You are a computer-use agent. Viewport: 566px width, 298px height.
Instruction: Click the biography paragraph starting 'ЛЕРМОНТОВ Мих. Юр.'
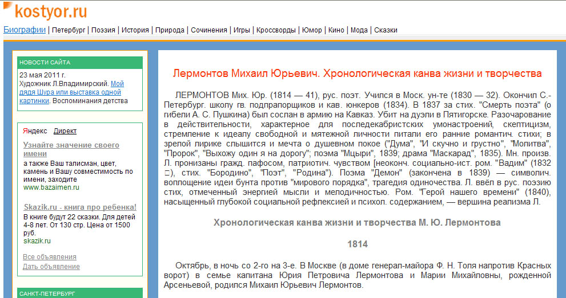tap(358, 149)
